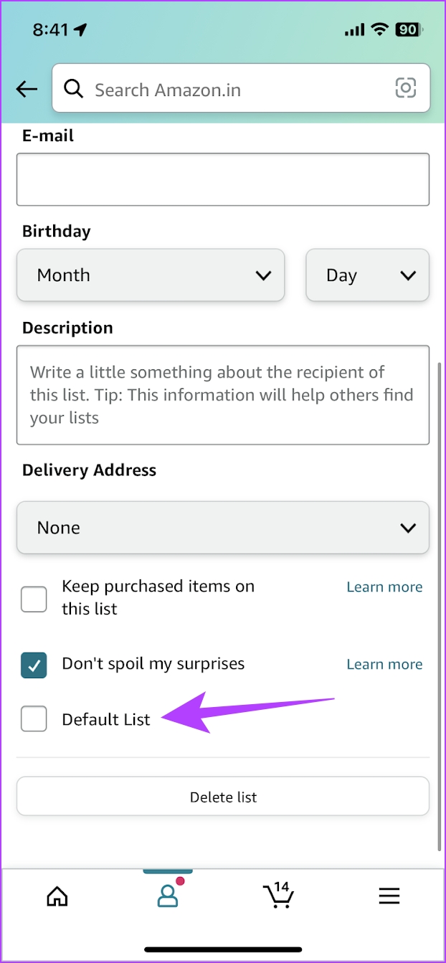Enable Keep purchased items on this list
The image size is (446, 963).
(34, 599)
